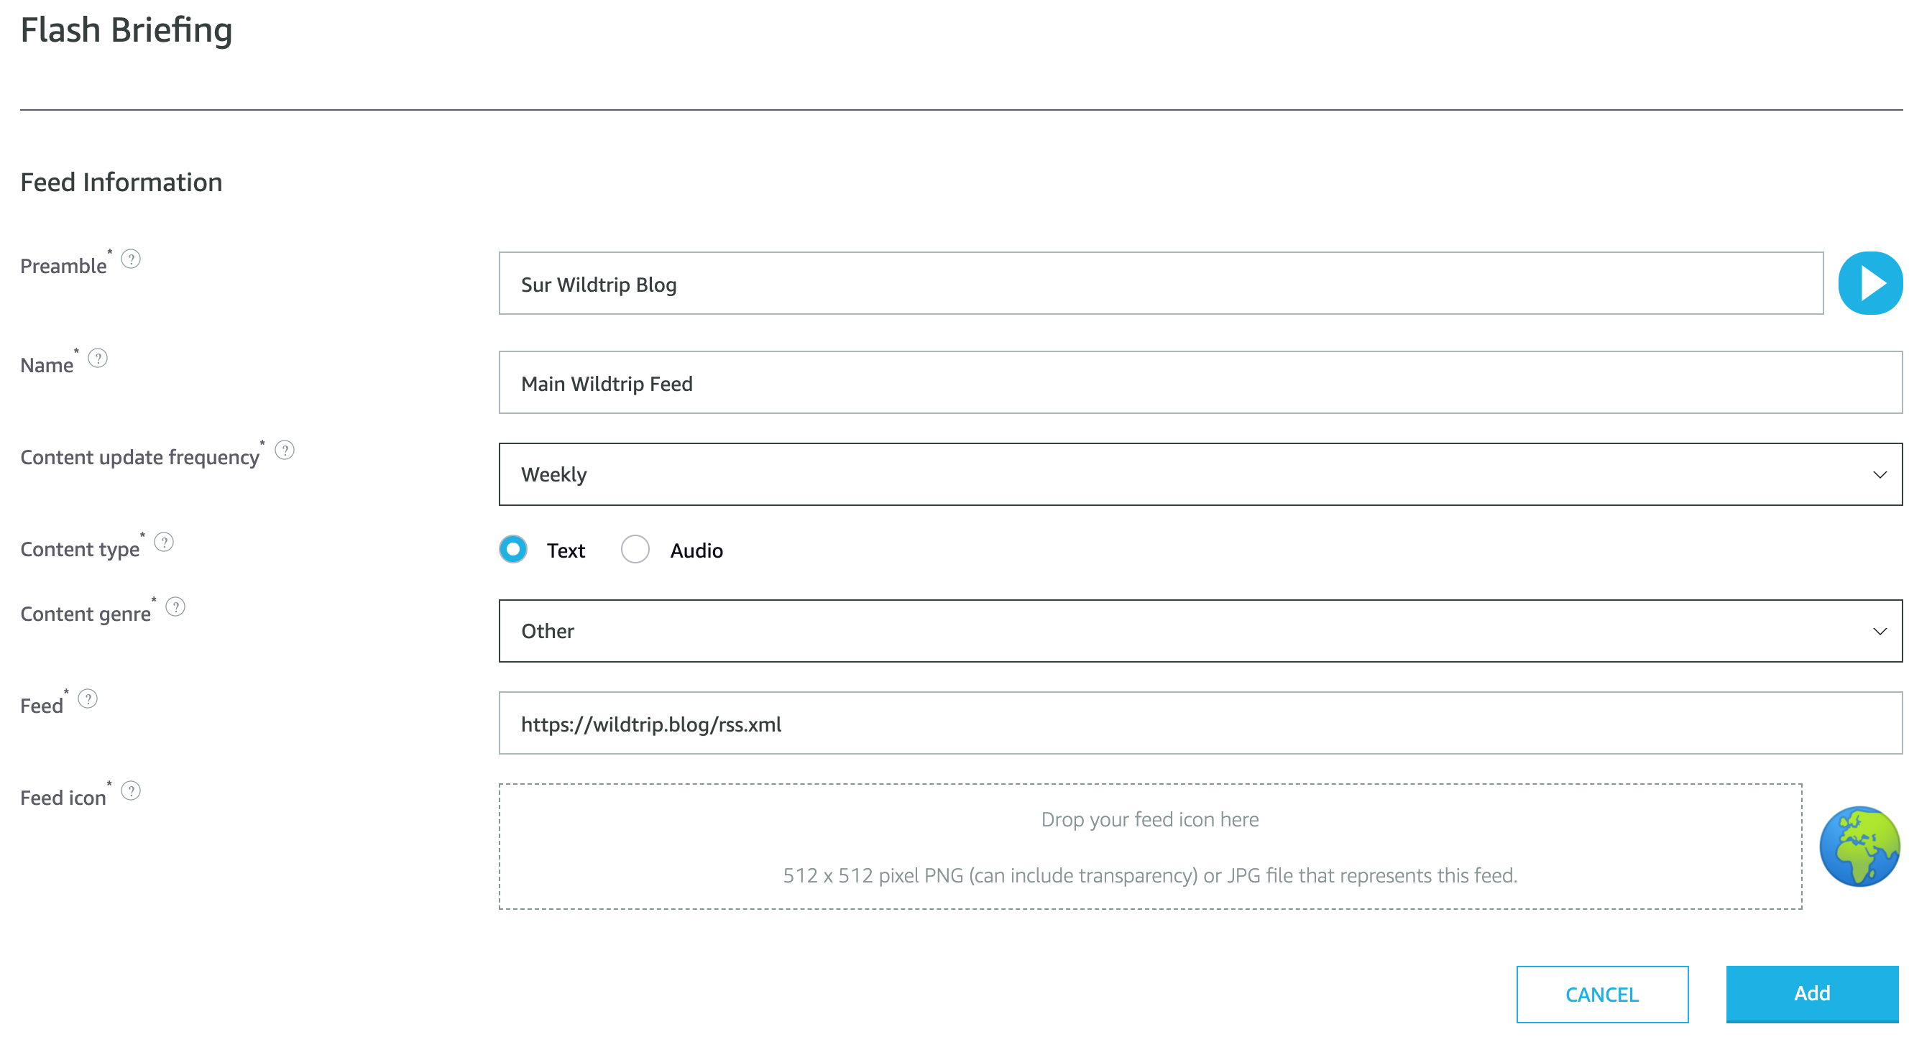Click the Audio label text
The image size is (1932, 1042).
696,551
